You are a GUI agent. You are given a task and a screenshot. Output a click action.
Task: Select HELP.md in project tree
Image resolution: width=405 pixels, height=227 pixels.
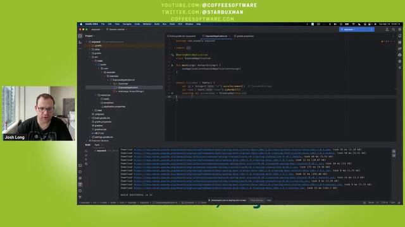coord(99,133)
